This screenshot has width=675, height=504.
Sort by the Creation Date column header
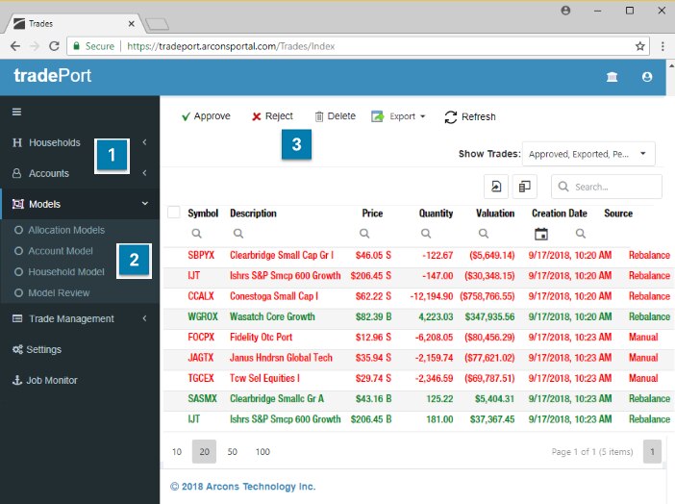tap(560, 214)
